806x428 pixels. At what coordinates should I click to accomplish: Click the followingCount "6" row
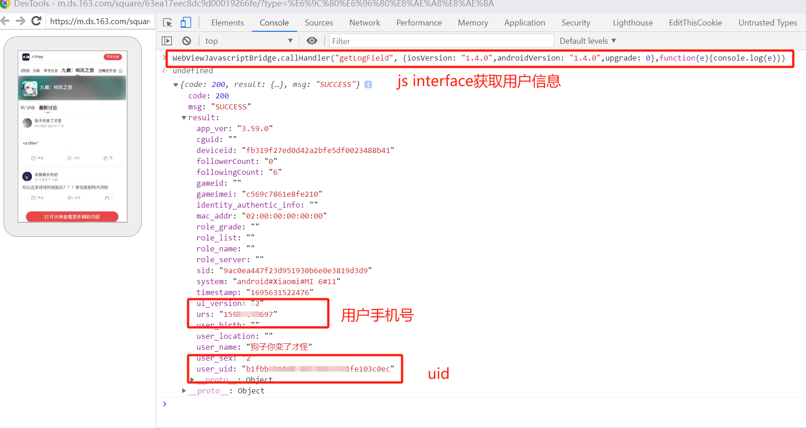(239, 172)
